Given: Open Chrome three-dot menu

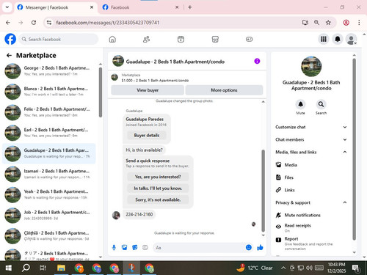Looking at the screenshot, I should 359,23.
